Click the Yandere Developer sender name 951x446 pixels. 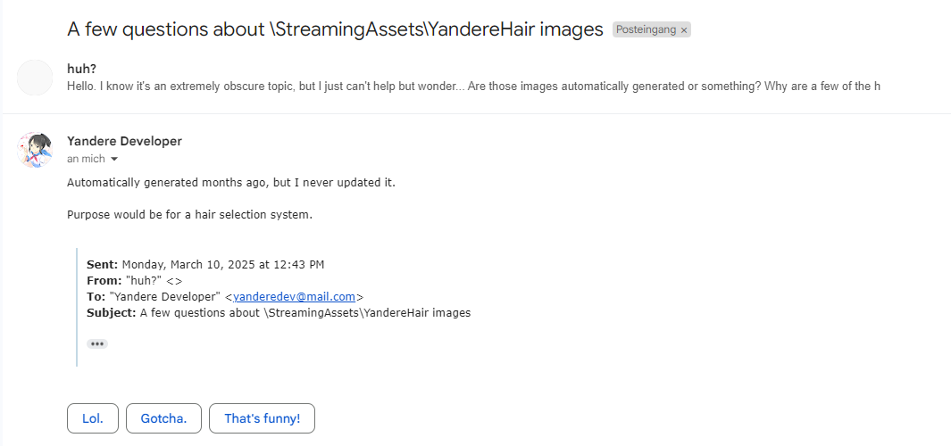coord(124,141)
